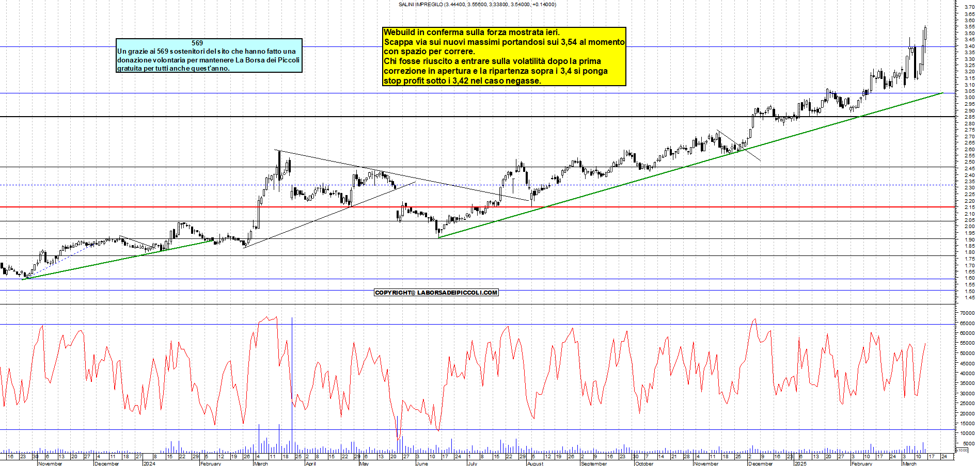Click the 2.85 price axis label
This screenshot has width=976, height=466.
[969, 117]
